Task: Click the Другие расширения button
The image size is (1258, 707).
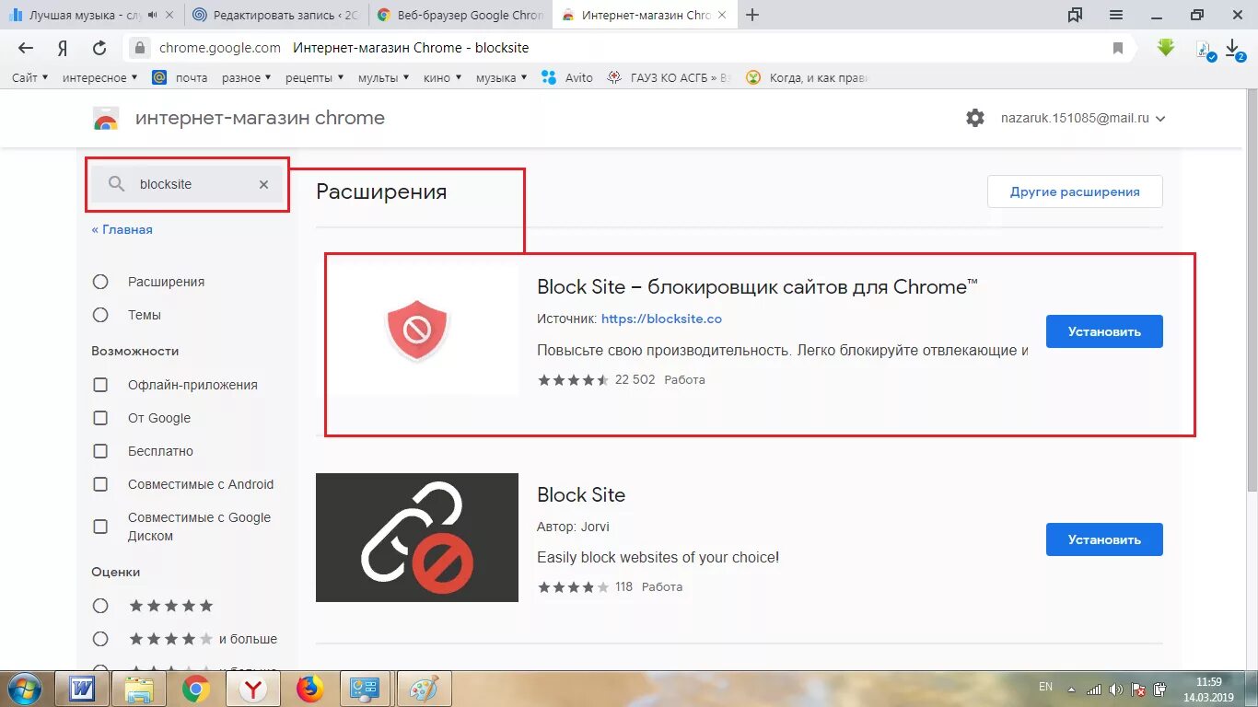Action: (1075, 191)
